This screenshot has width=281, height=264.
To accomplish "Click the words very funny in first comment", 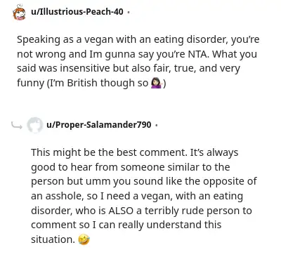I will [x=129, y=76].
